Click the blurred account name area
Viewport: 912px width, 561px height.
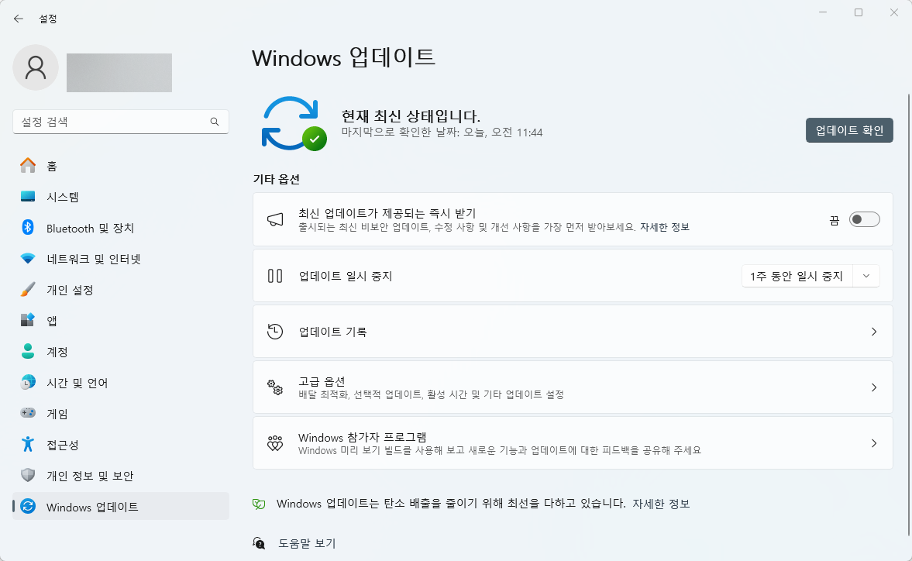(x=119, y=73)
